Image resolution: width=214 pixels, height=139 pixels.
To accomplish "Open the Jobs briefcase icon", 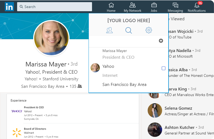I will pos(154,5).
